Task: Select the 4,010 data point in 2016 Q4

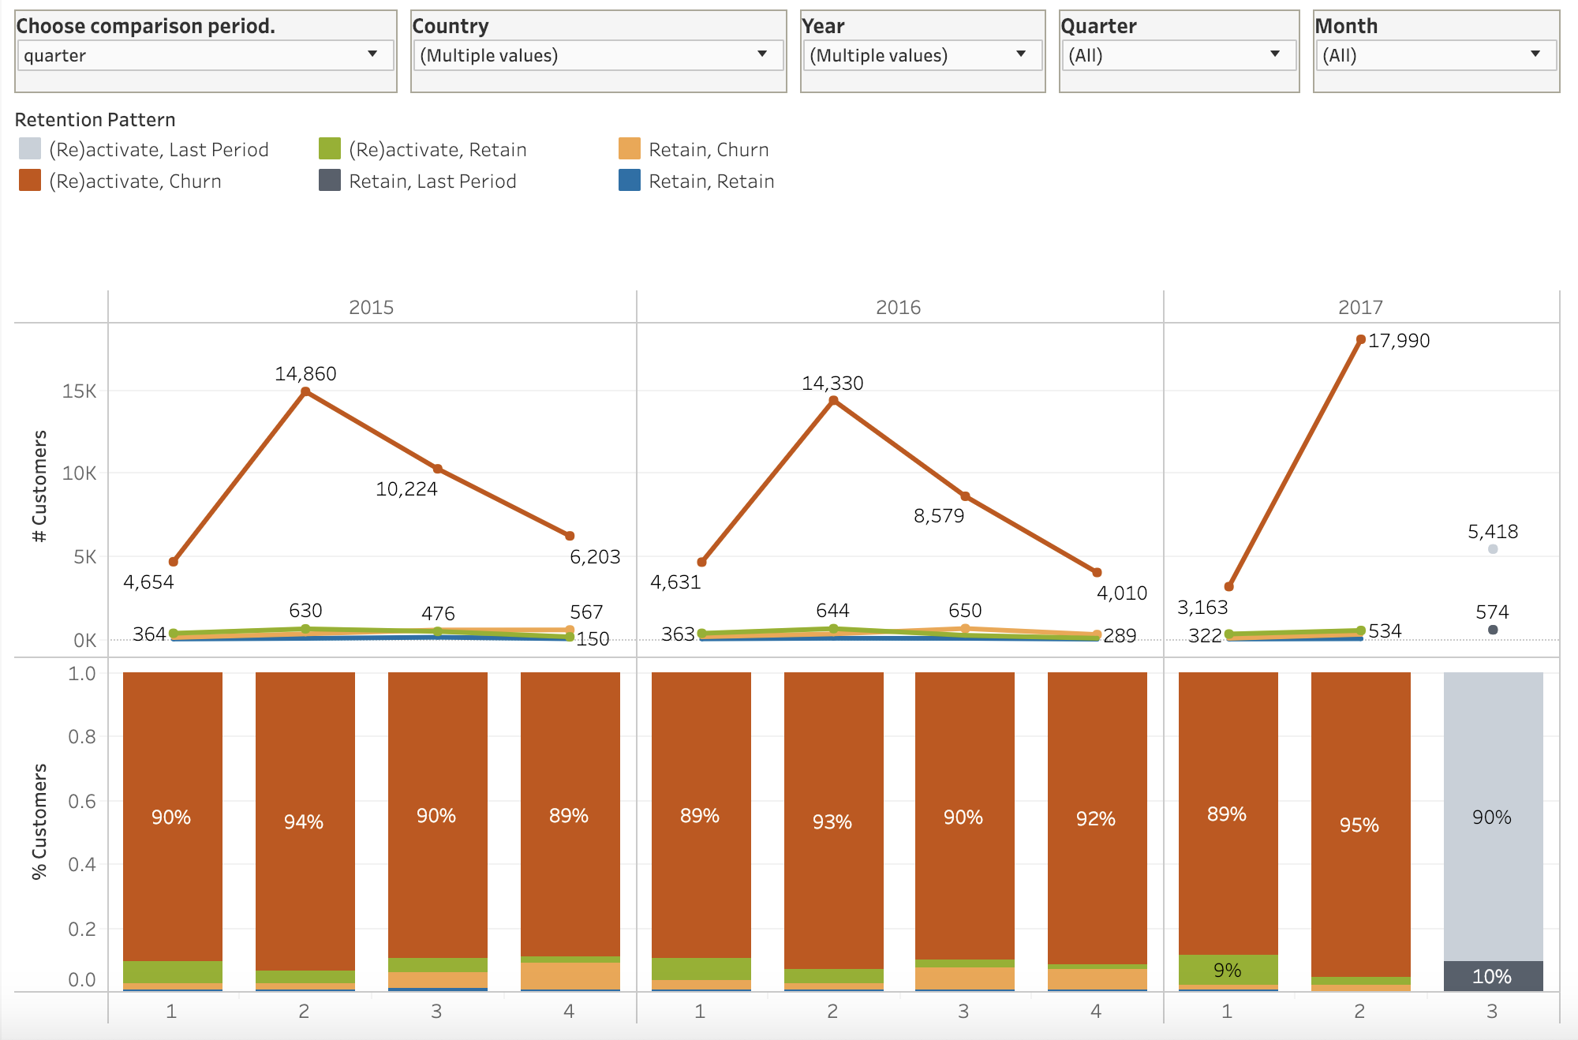Action: coord(1097,572)
